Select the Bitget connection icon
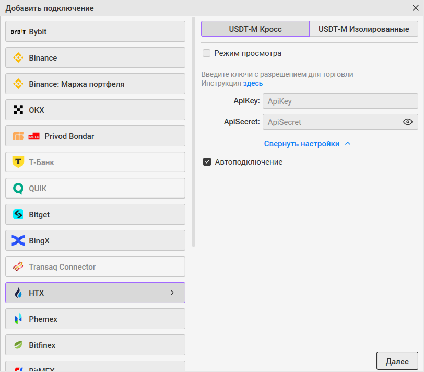This screenshot has height=372, width=424. click(x=18, y=215)
